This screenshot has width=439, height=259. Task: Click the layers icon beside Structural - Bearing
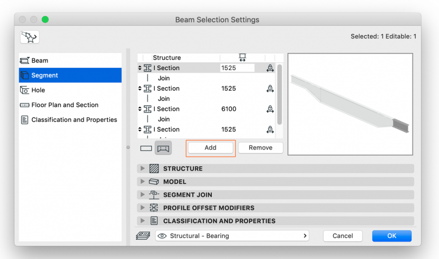click(x=143, y=236)
